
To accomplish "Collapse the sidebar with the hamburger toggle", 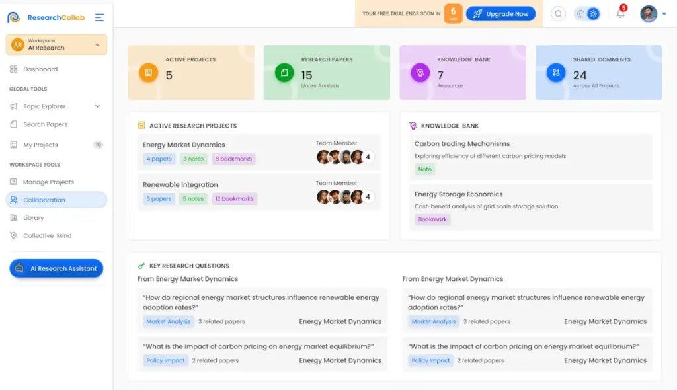I will [x=100, y=17].
